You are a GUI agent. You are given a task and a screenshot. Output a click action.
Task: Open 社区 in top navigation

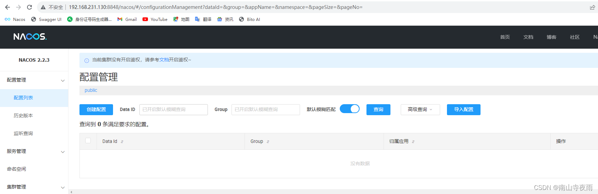575,37
